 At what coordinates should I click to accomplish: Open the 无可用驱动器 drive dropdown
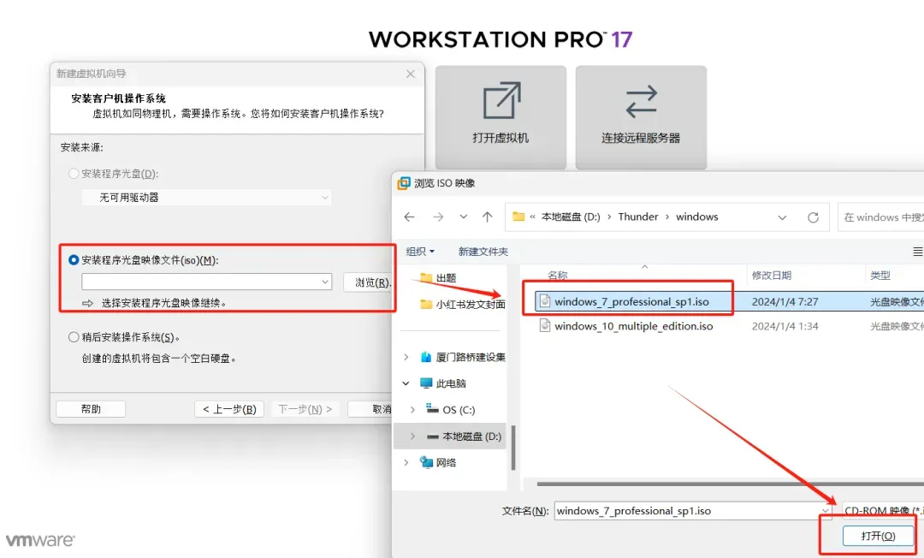coord(206,198)
